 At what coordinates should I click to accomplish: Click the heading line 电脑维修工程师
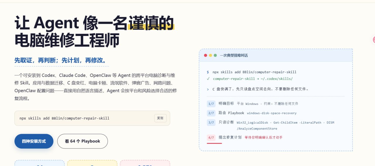[x=67, y=40]
